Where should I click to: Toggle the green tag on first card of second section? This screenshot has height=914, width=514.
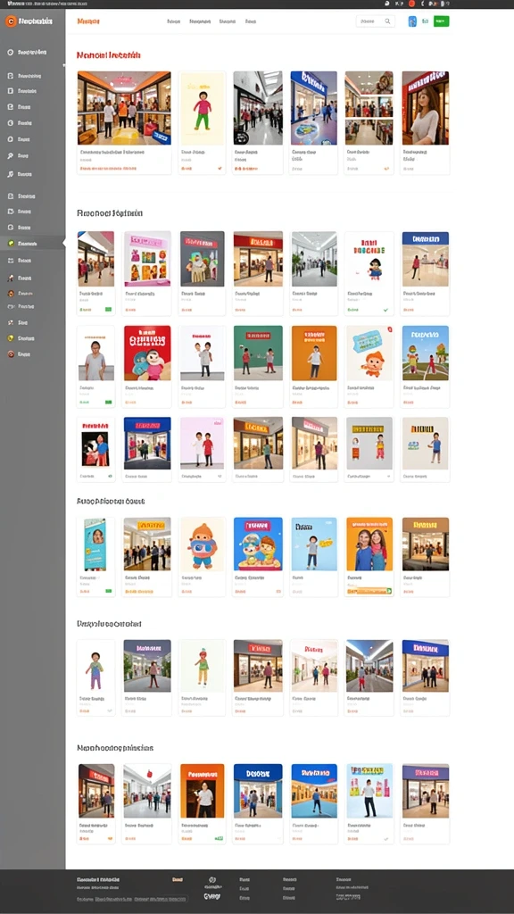click(x=108, y=310)
